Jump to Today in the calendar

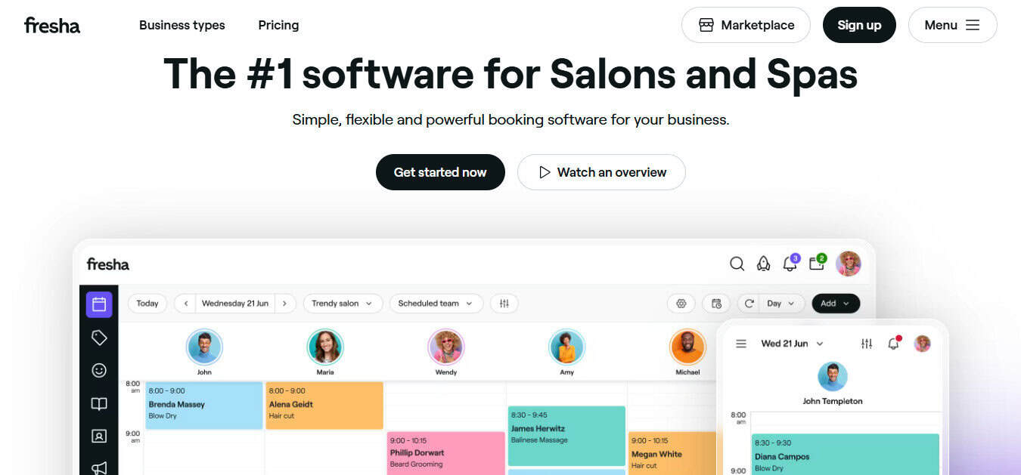(147, 304)
